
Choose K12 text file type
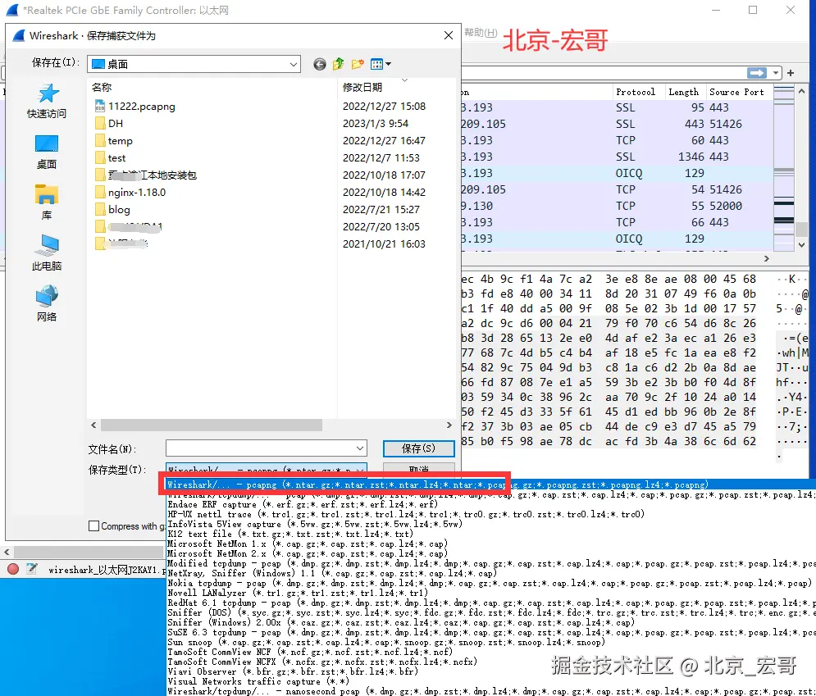click(290, 534)
